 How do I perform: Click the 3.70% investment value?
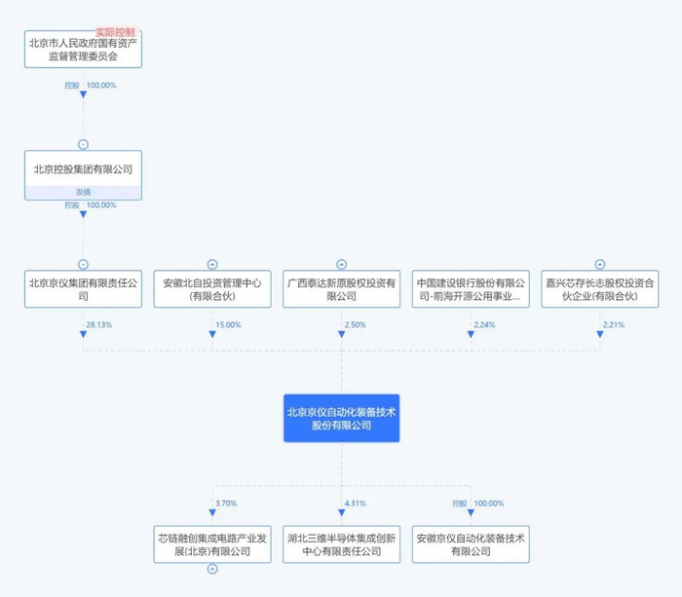[x=226, y=504]
